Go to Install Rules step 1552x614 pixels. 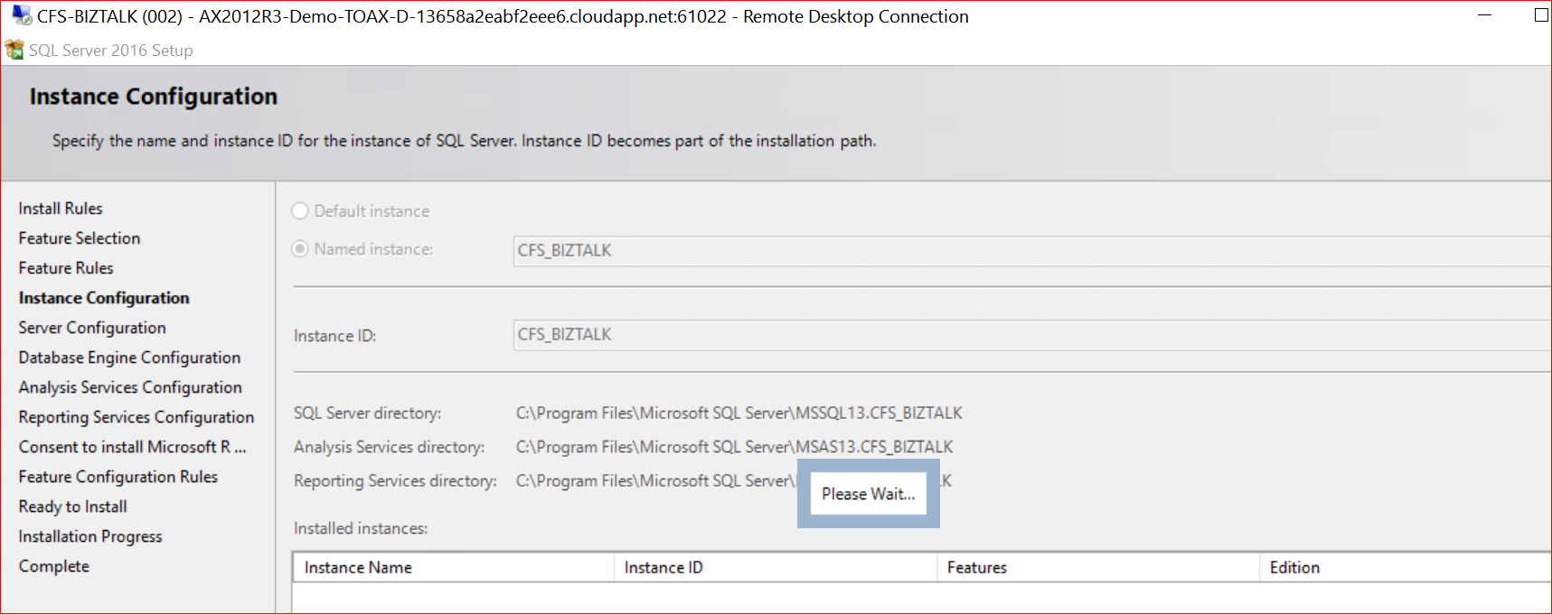click(61, 209)
